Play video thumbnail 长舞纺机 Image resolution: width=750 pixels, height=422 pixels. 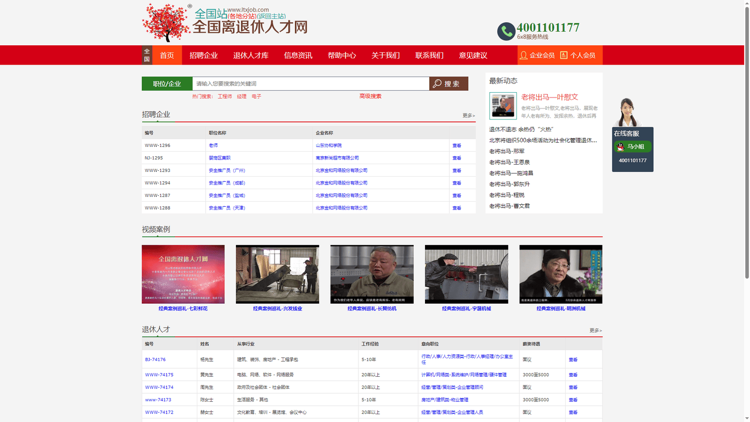pyautogui.click(x=372, y=274)
